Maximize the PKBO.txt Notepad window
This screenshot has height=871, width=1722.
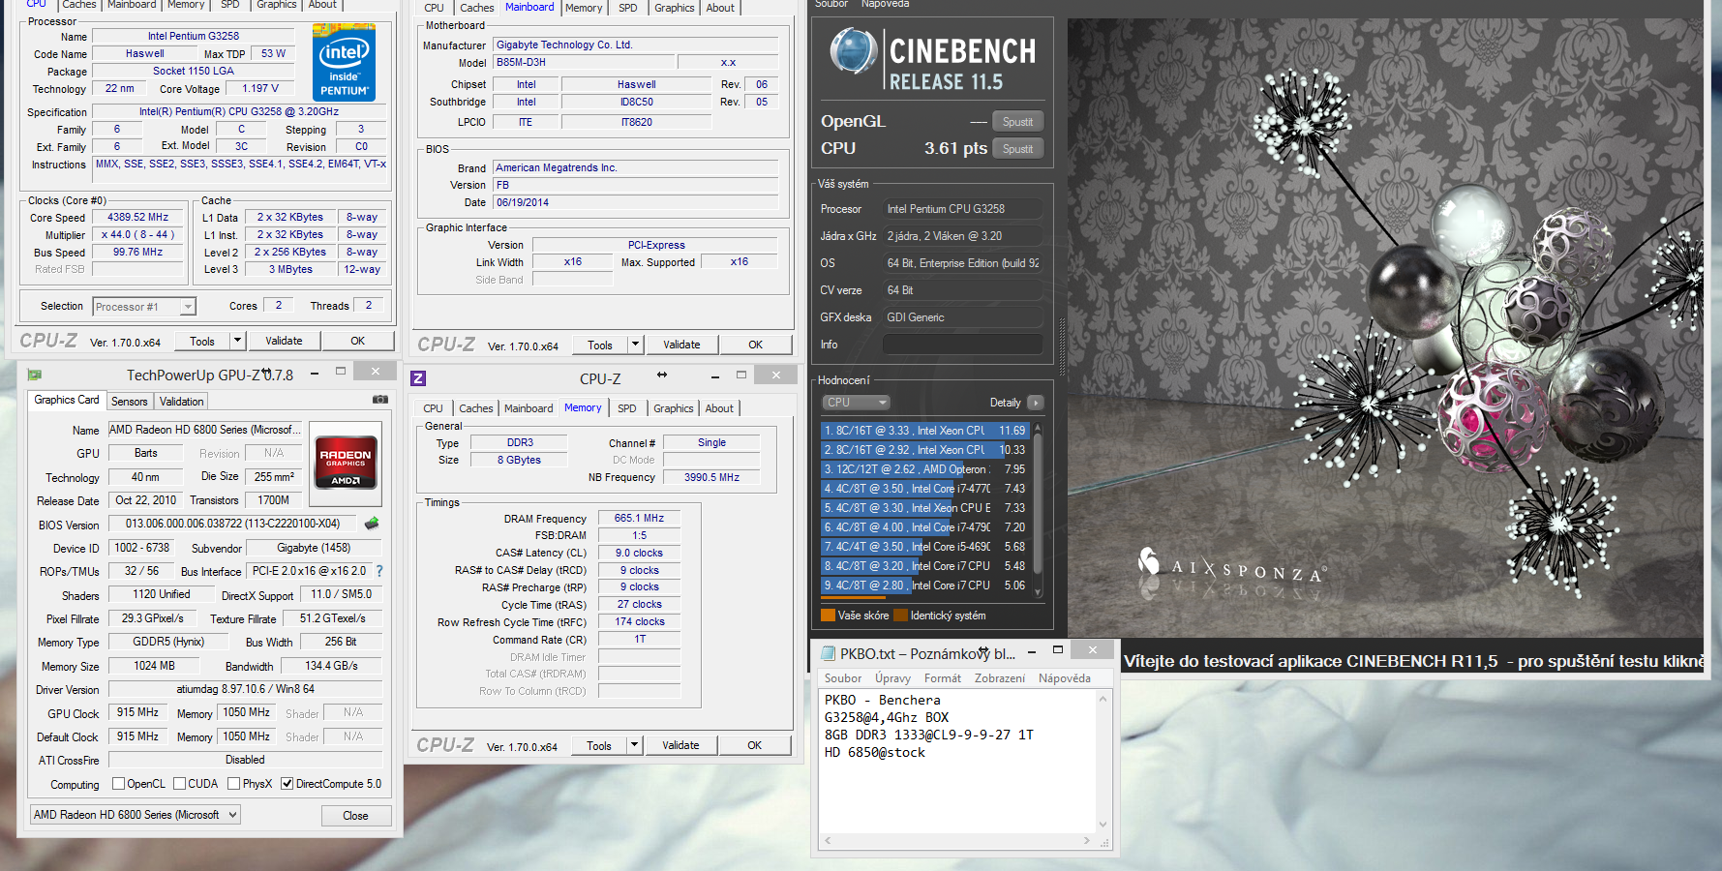pyautogui.click(x=1058, y=650)
